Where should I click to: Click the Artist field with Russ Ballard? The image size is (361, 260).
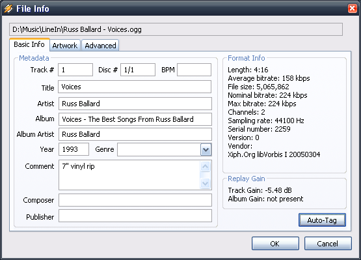pos(135,104)
